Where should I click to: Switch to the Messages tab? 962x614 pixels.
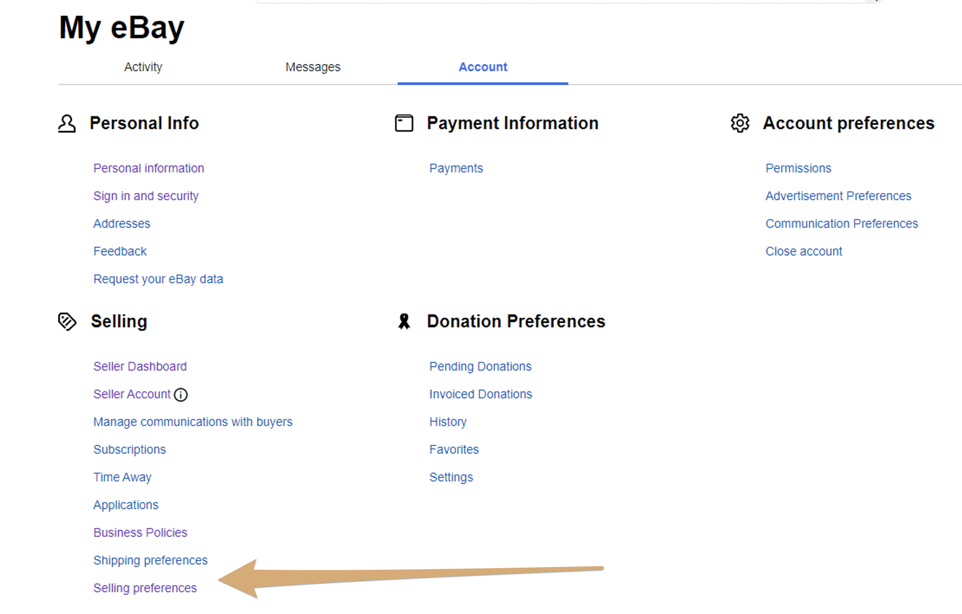(313, 67)
